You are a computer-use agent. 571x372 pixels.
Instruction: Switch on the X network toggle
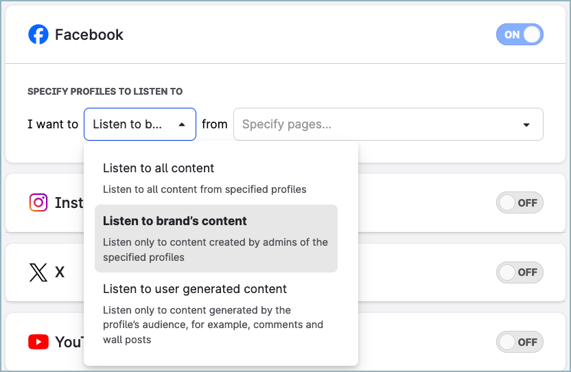point(520,272)
